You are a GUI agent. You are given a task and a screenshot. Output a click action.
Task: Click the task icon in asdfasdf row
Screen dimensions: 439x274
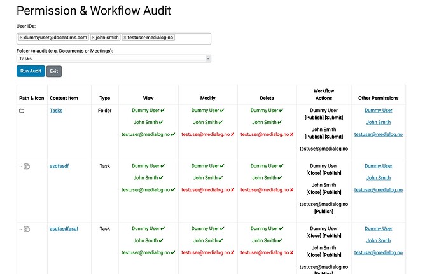[x=27, y=167]
